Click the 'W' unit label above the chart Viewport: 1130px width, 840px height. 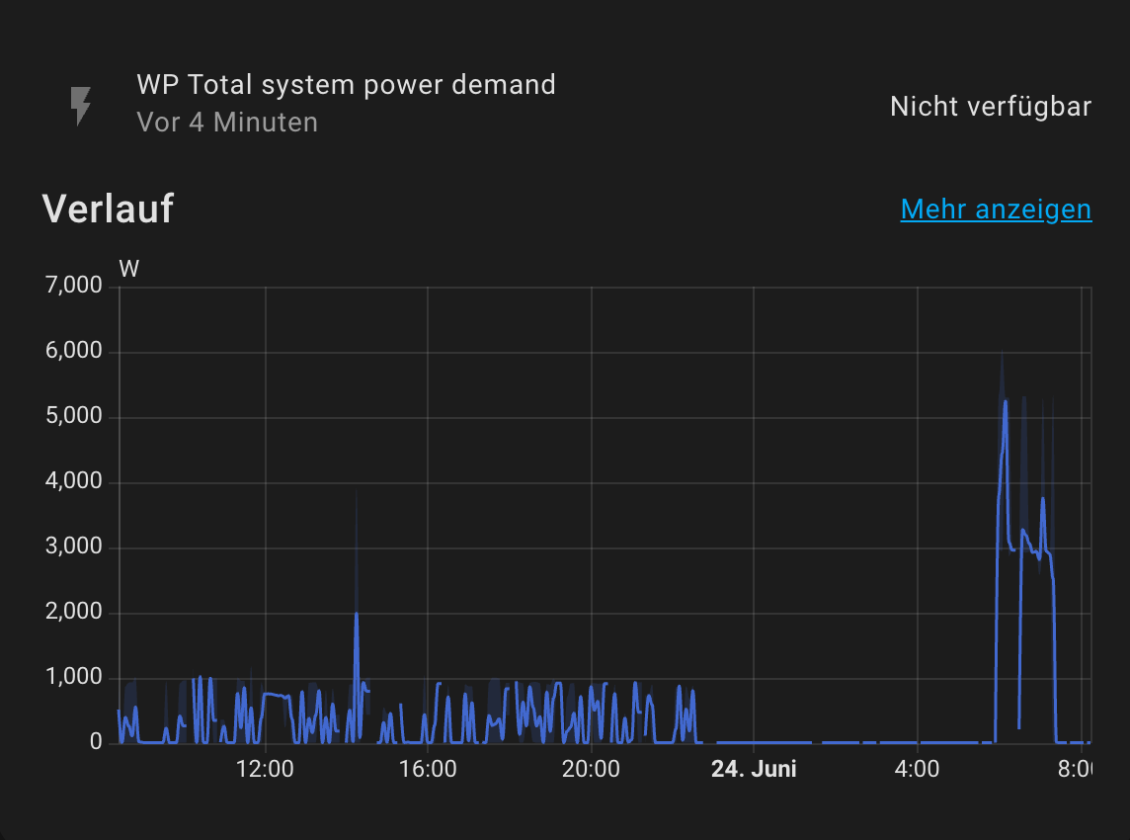pos(129,269)
